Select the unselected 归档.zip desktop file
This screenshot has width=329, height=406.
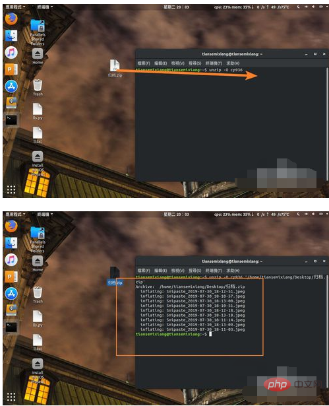pyautogui.click(x=115, y=69)
